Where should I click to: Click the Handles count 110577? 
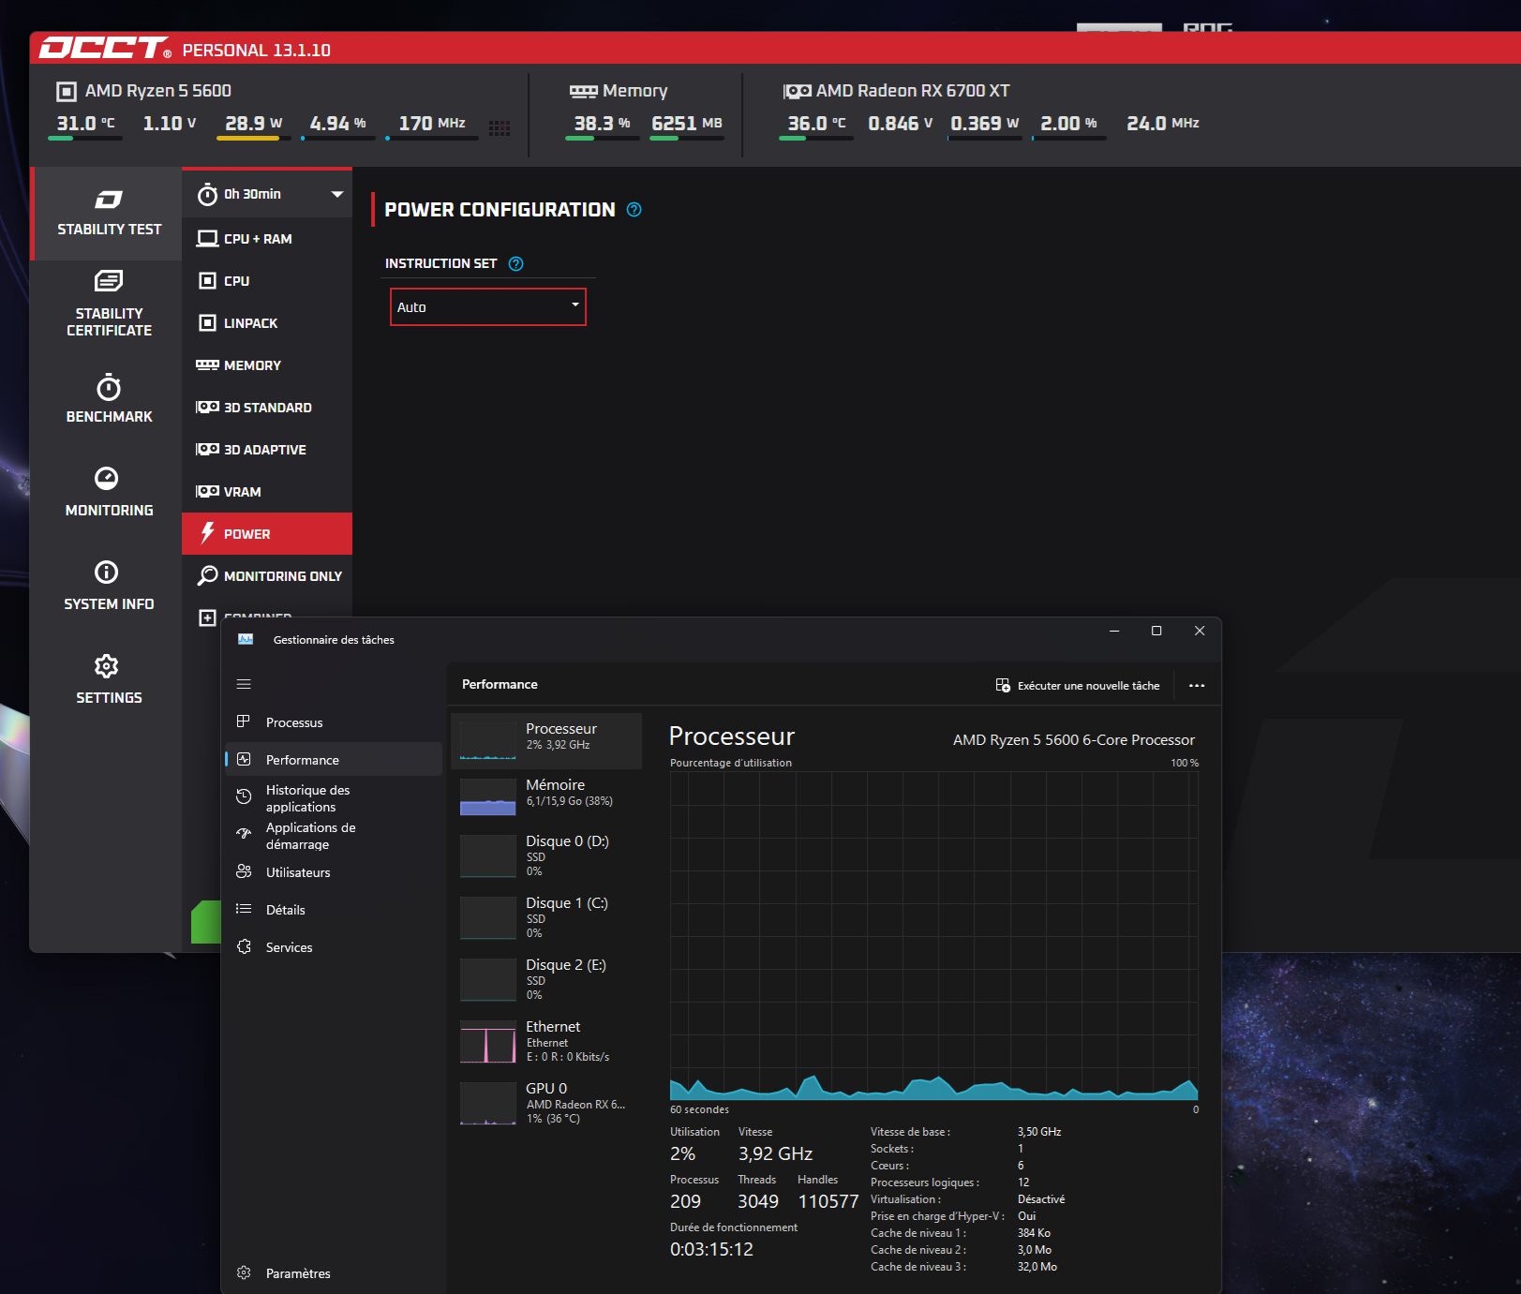click(x=828, y=1202)
